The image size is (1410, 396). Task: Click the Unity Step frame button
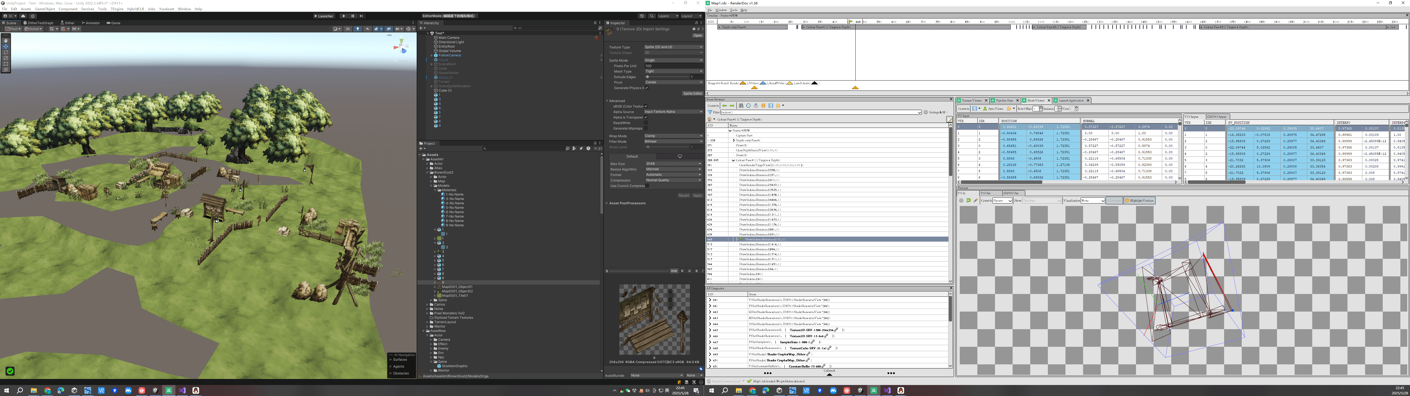coord(361,16)
